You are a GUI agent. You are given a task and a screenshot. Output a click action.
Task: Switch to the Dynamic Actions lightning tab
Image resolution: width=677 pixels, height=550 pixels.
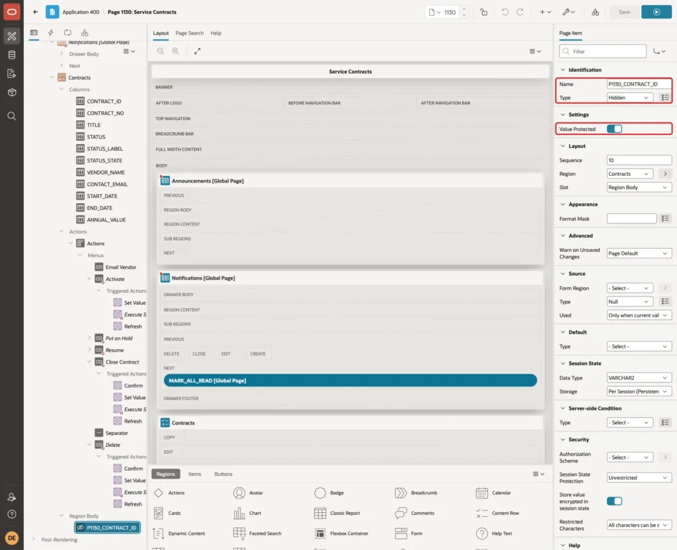pyautogui.click(x=50, y=33)
